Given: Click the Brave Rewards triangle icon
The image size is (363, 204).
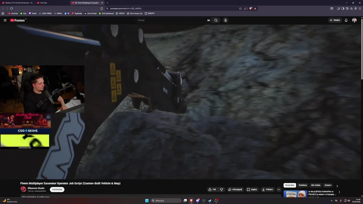Looking at the screenshot, I should tap(255, 8).
